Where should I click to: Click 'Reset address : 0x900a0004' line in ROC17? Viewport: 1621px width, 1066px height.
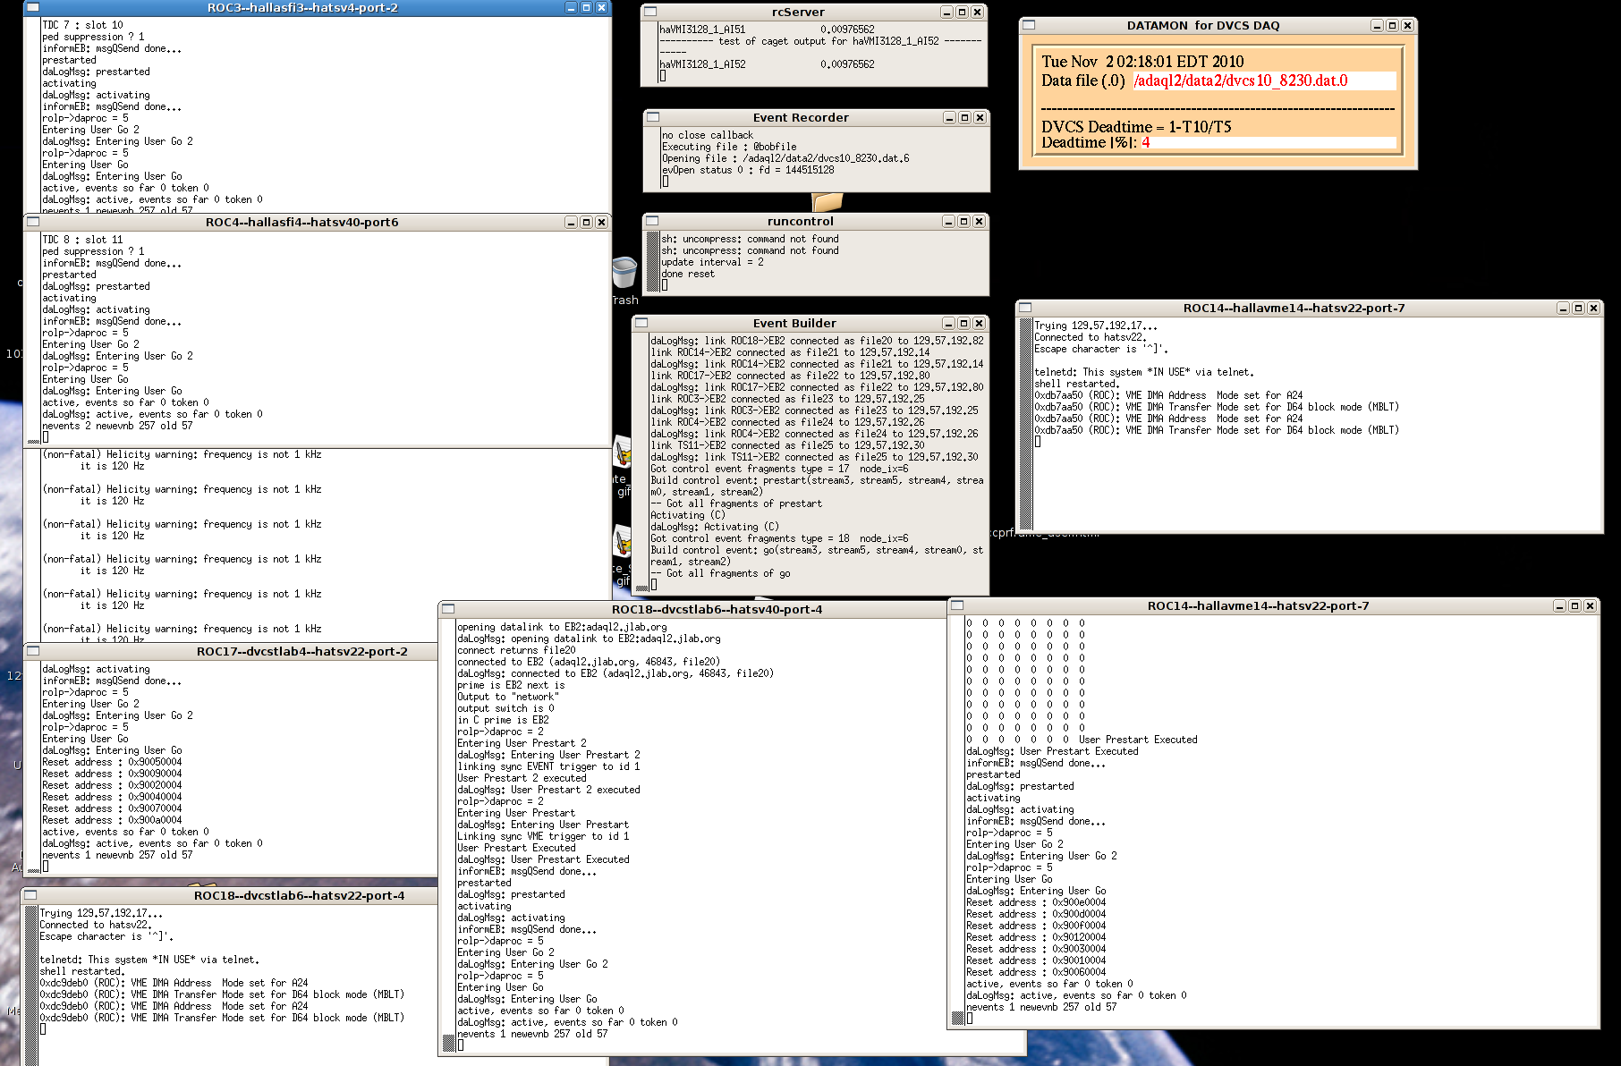tap(112, 820)
